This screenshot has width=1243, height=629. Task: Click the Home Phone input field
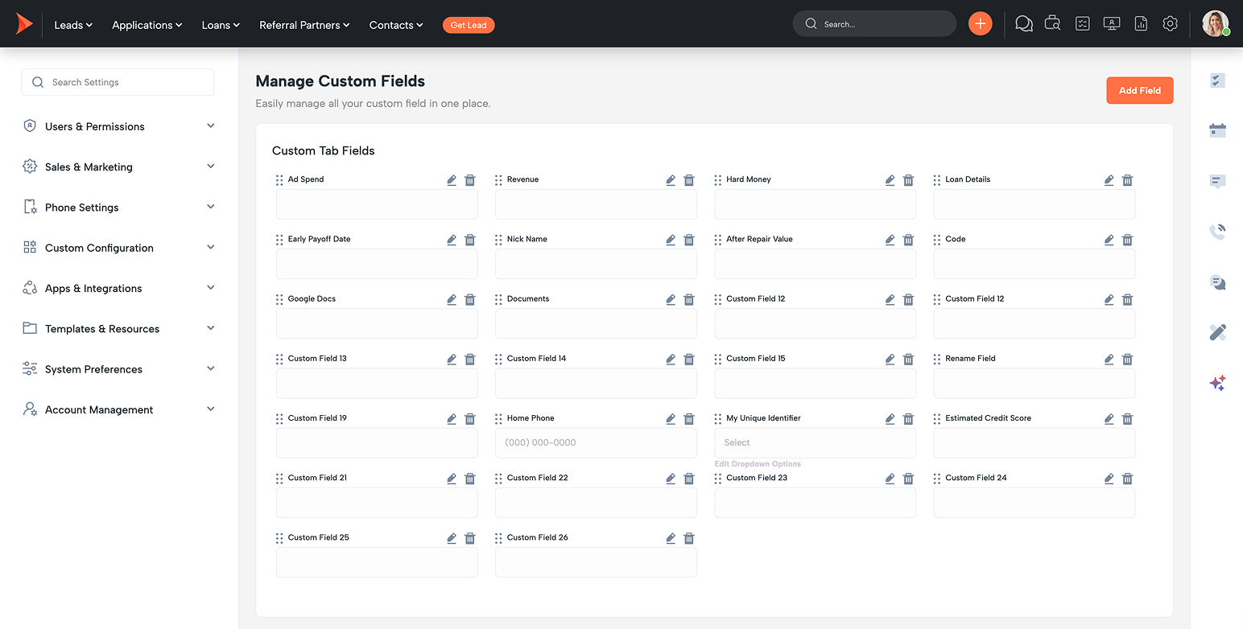click(x=596, y=443)
